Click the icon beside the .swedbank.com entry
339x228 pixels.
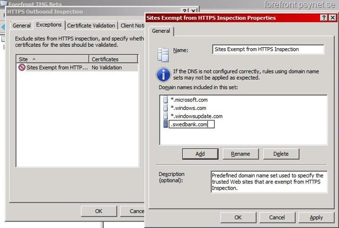(x=166, y=124)
